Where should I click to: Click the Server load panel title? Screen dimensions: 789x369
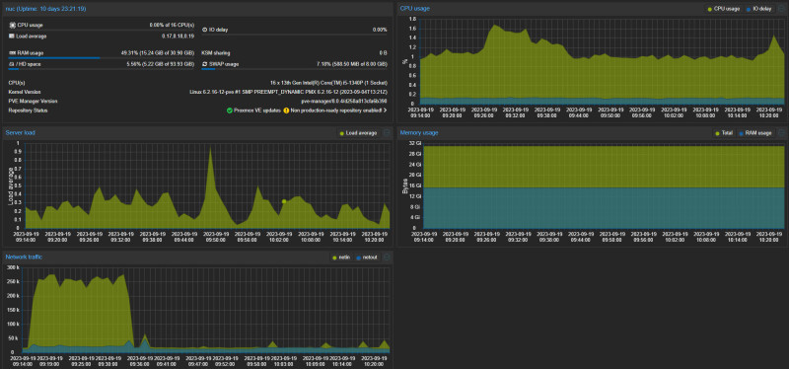pyautogui.click(x=20, y=133)
